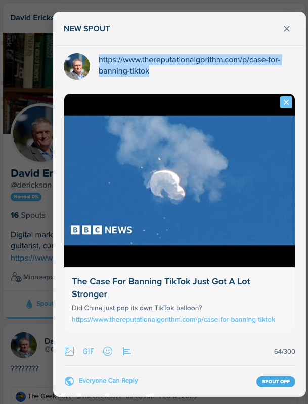
Task: Click the composer's profile avatar in dialog
Action: tap(77, 66)
